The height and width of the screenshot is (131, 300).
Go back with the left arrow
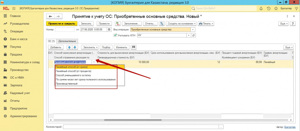[50, 16]
